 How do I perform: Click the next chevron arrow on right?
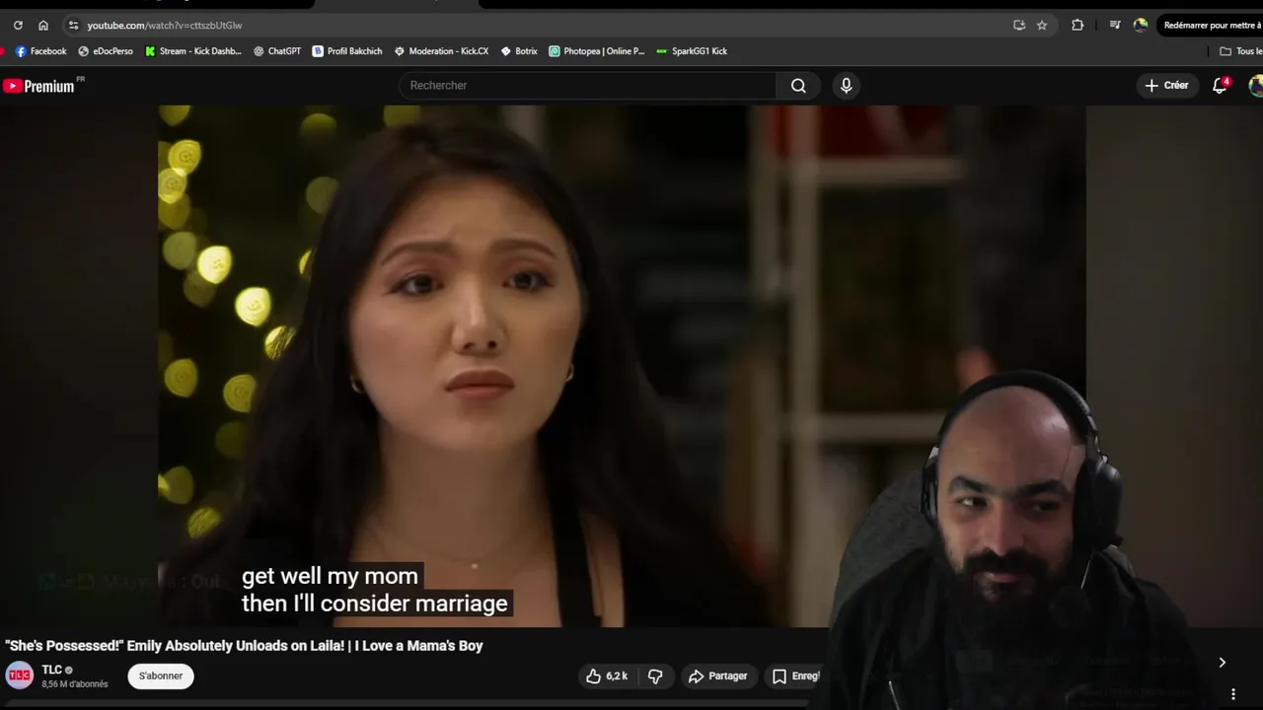1222,663
